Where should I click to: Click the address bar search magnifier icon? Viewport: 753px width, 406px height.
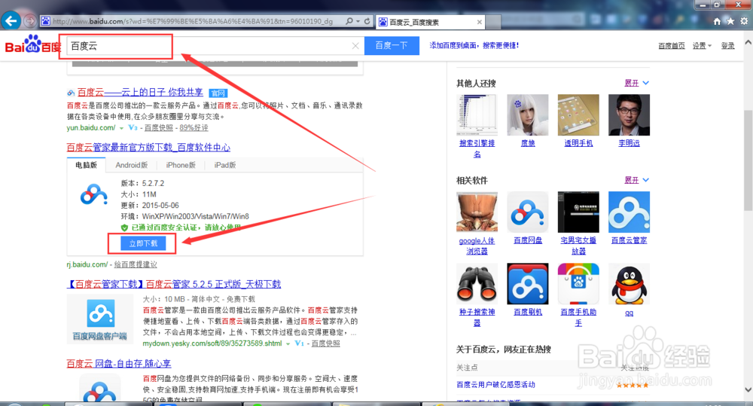coord(349,21)
